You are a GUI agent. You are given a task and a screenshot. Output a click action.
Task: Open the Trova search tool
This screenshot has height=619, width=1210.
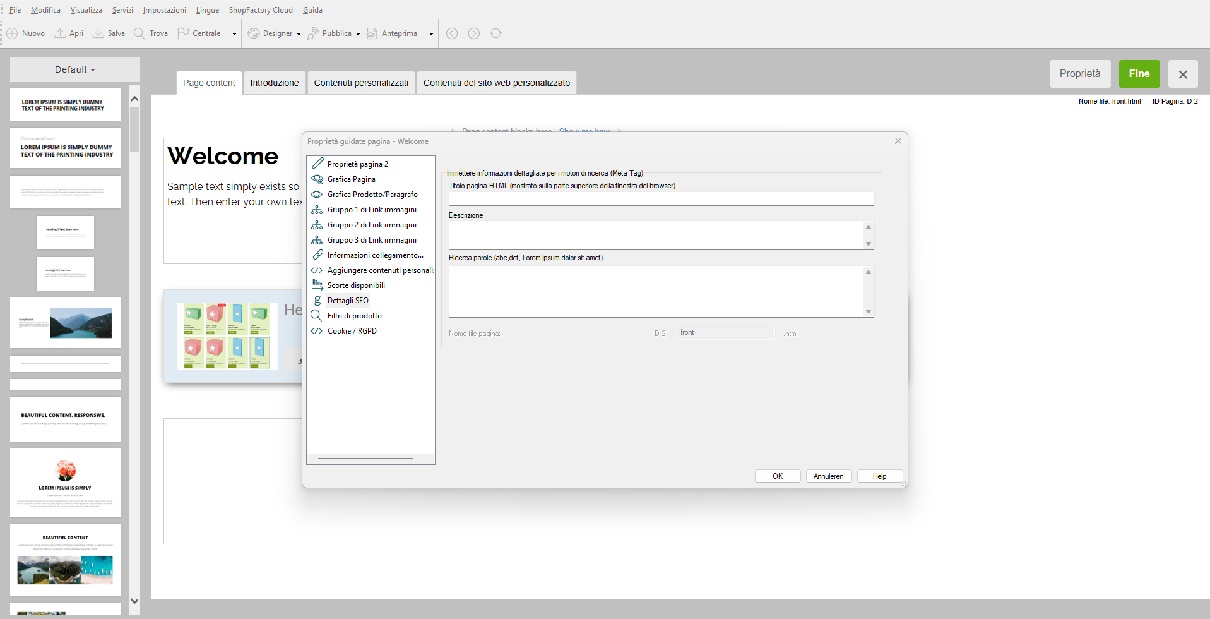(x=139, y=33)
